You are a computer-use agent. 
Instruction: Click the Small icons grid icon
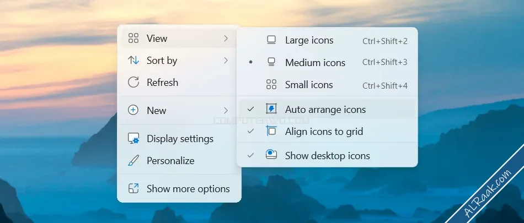271,84
